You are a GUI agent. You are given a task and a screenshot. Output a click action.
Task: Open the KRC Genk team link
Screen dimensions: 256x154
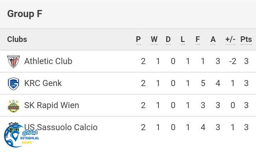(x=43, y=83)
